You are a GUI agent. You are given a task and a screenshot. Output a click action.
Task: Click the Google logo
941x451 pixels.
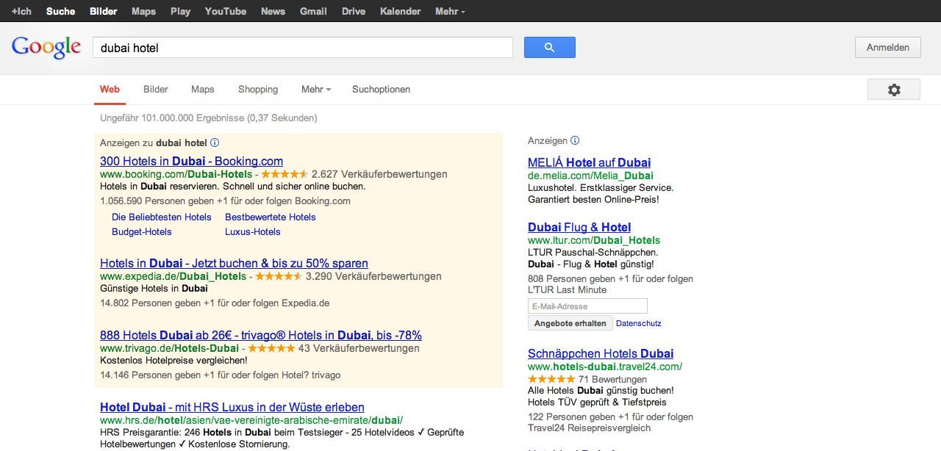pos(46,47)
